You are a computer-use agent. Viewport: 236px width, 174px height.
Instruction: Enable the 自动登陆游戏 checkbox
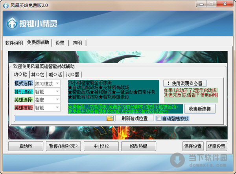click(x=159, y=118)
